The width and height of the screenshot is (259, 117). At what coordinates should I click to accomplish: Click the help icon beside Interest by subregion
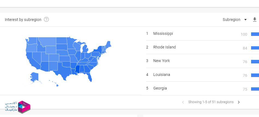click(x=46, y=20)
